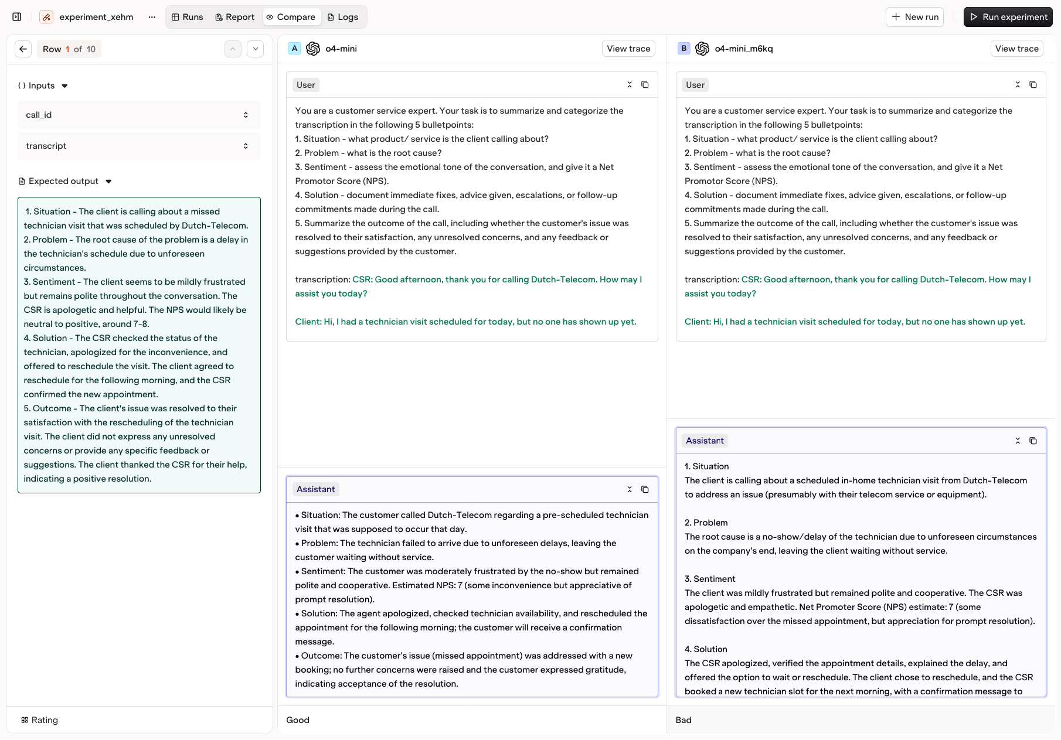Screen dimensions: 1061x740
Task: Click the Assistant label in run A
Action: click(x=315, y=489)
